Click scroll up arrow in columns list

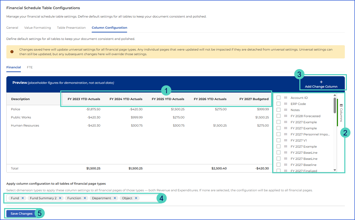pyautogui.click(x=335, y=95)
